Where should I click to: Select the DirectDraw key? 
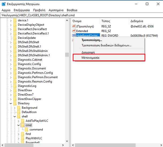point(25,90)
